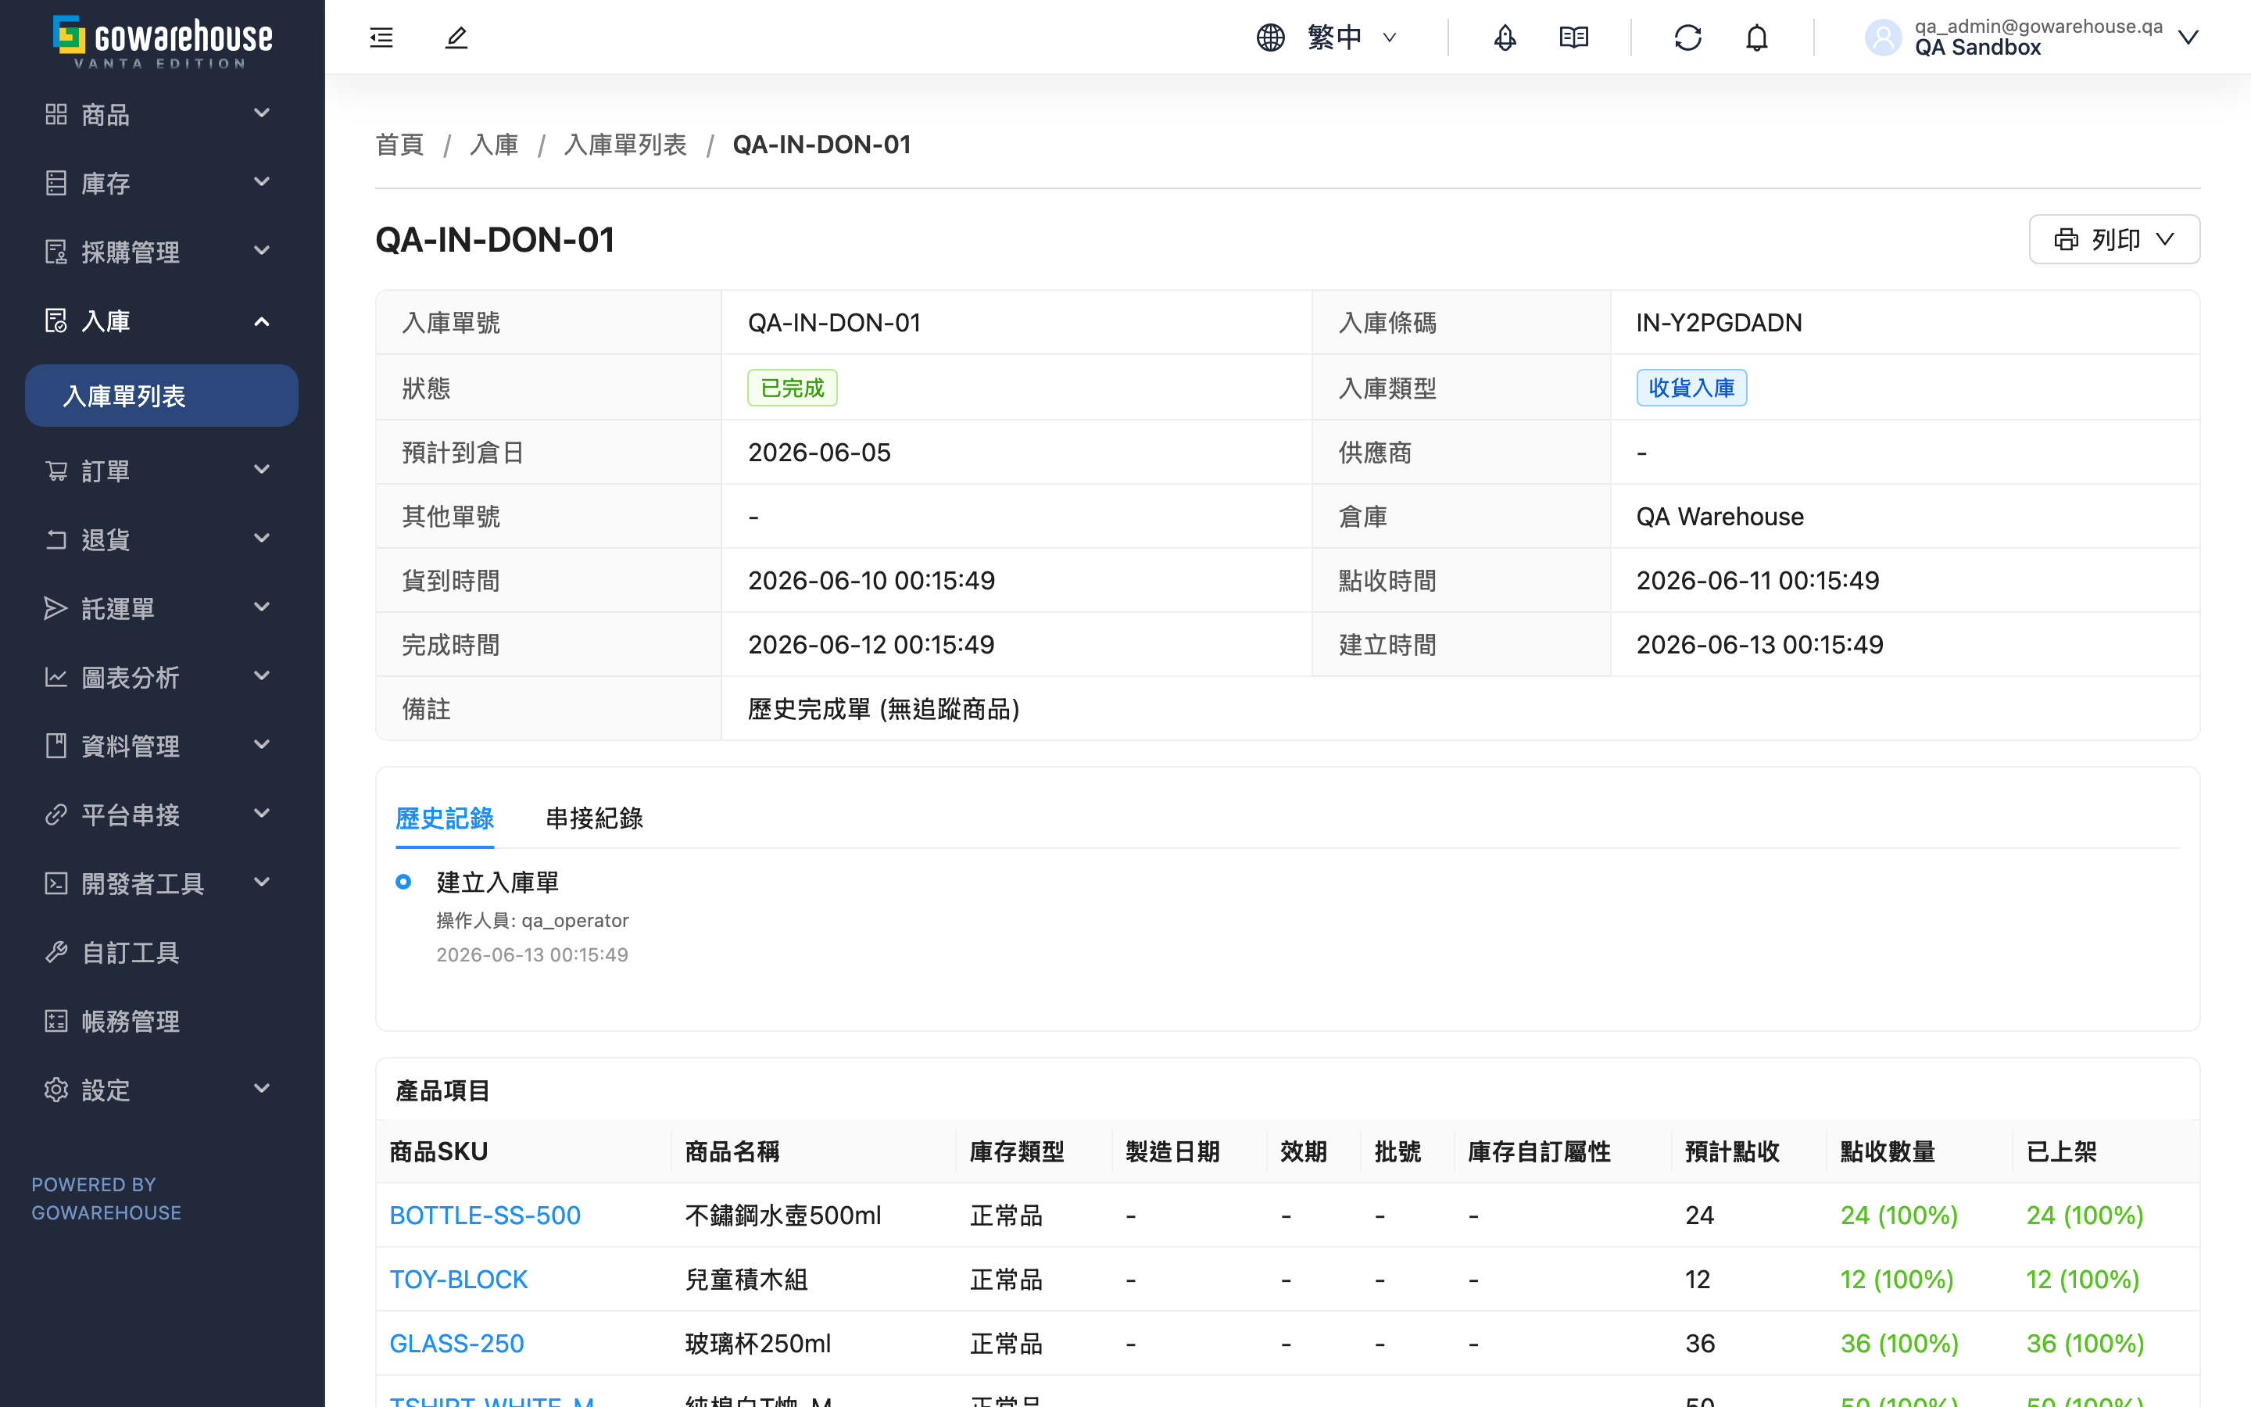Collapse the 入庫 menu chevron

click(x=263, y=321)
